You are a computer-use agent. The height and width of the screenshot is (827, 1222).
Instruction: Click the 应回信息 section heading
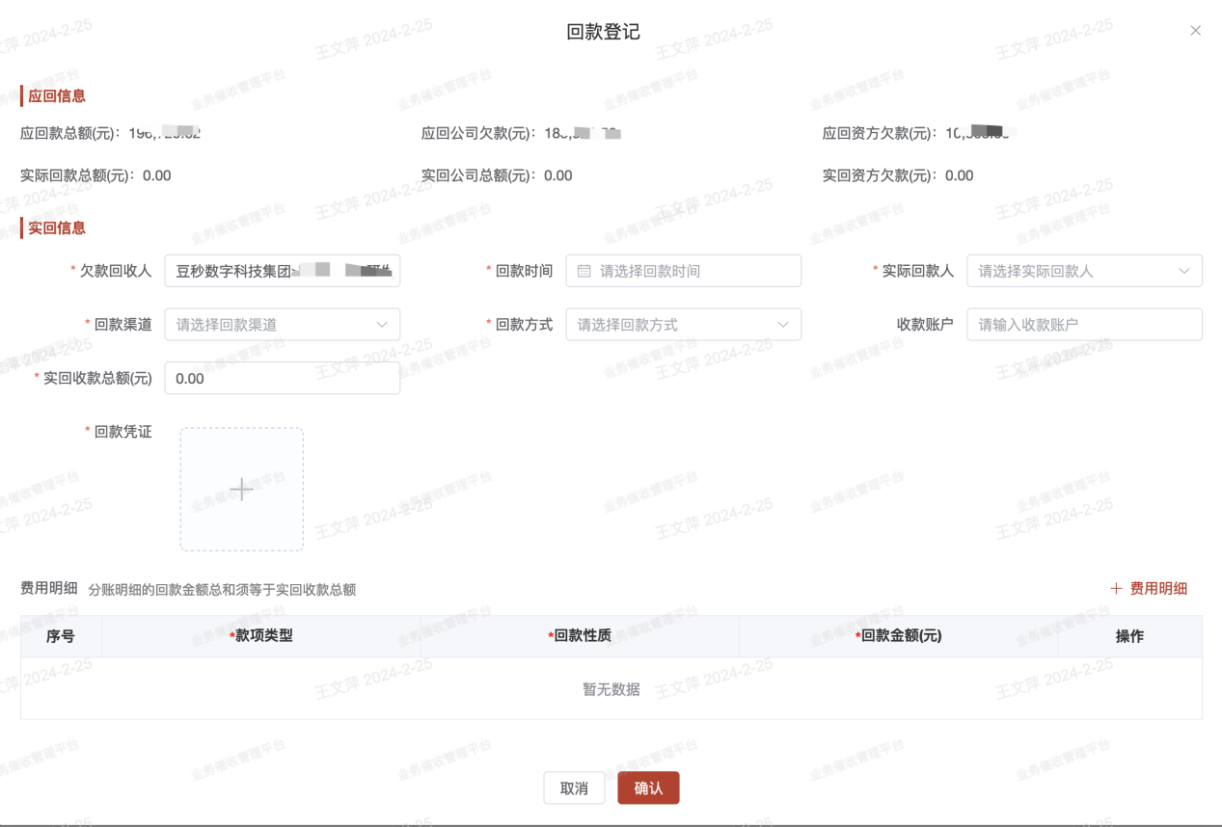[x=57, y=96]
